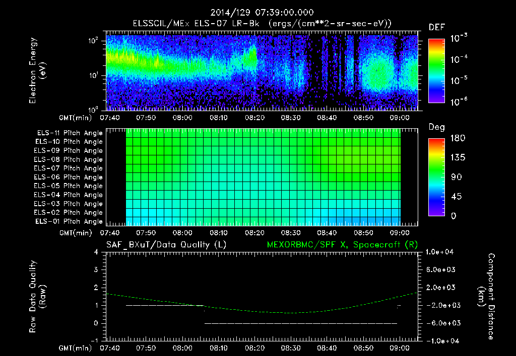The image size is (516, 356).
Task: Click the 10^2 tick label on energy axis
Action: tap(93, 40)
